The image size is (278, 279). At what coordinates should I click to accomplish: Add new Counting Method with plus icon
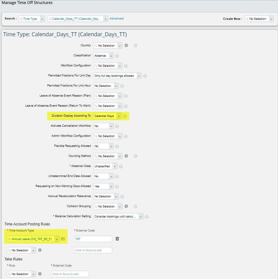126,156
